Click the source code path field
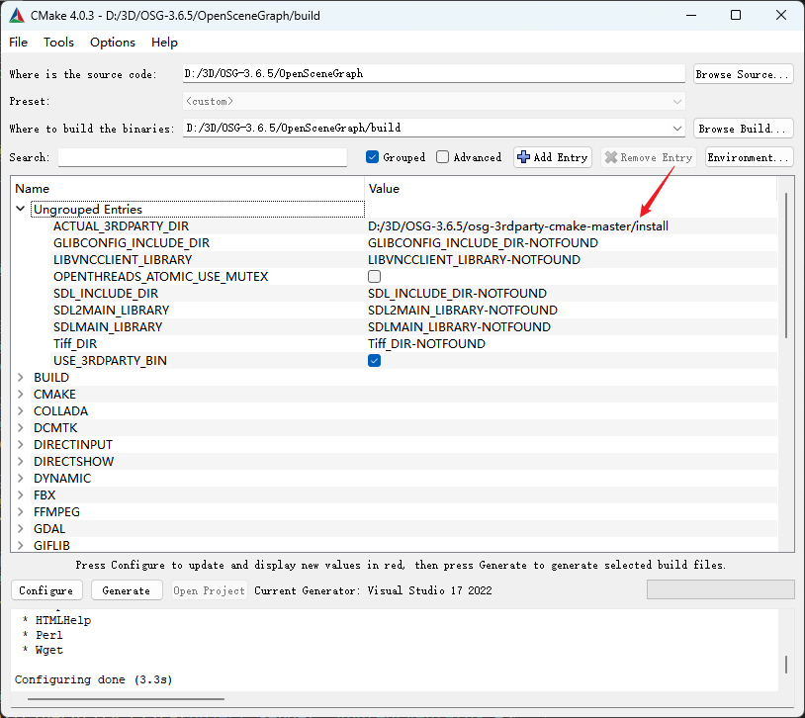The height and width of the screenshot is (718, 805). point(434,73)
